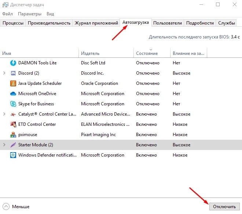Viewport: 242px width, 214px height.
Task: Click the Отключить button
Action: 224,206
